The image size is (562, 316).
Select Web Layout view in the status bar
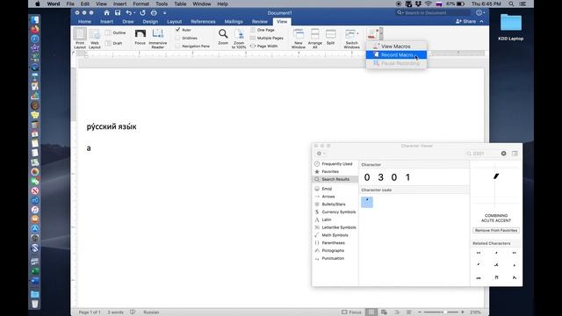click(384, 312)
